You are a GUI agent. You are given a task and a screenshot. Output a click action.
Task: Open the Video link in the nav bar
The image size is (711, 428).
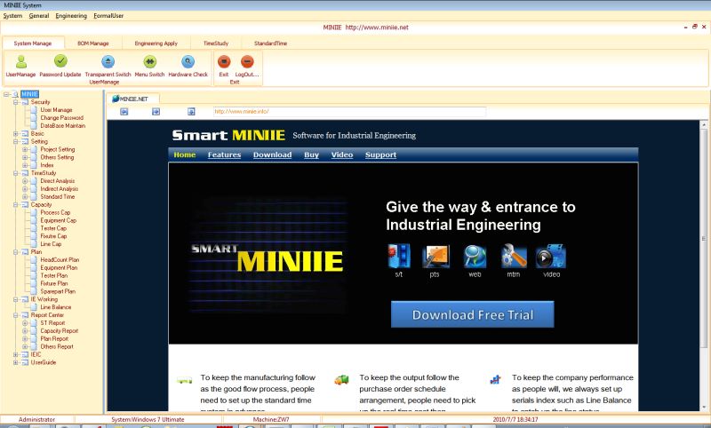pos(342,155)
